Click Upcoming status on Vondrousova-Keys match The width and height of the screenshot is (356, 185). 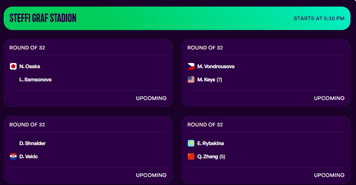pyautogui.click(x=329, y=98)
